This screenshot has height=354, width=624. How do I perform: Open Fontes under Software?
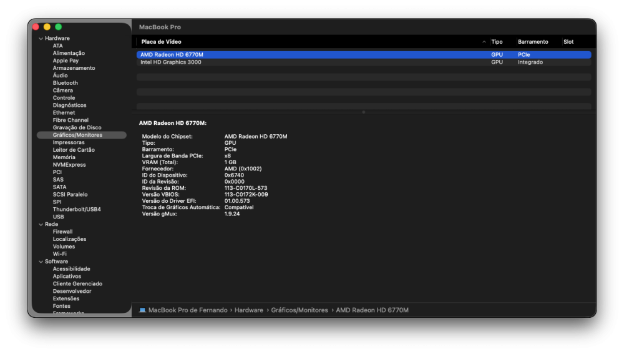point(62,306)
